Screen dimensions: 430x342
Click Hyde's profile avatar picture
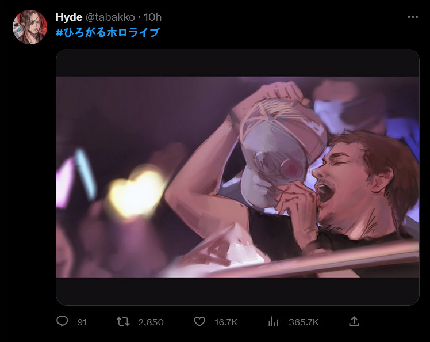pos(29,26)
